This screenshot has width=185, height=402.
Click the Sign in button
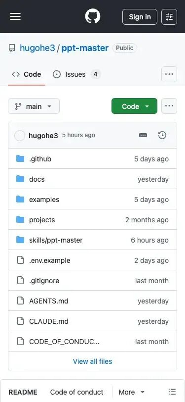[x=140, y=17]
